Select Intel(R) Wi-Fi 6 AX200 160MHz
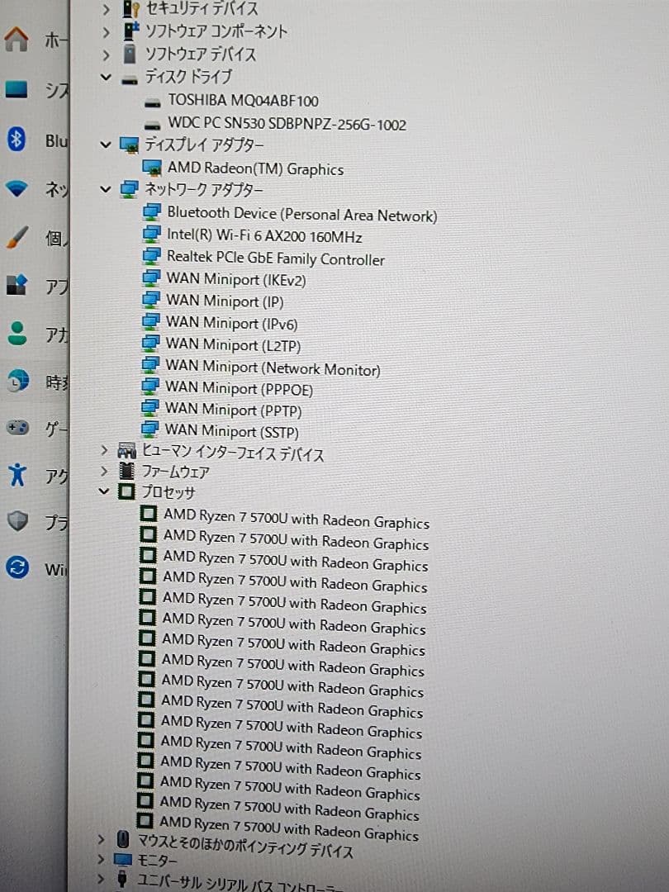669x892 pixels. click(x=264, y=235)
